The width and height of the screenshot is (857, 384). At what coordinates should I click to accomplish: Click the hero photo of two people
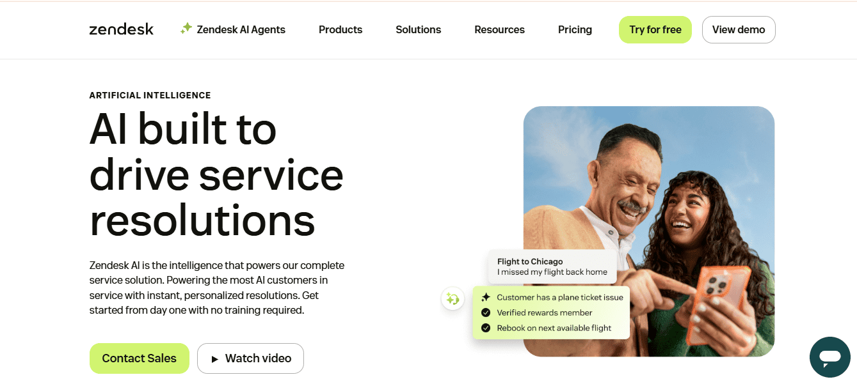pyautogui.click(x=649, y=231)
